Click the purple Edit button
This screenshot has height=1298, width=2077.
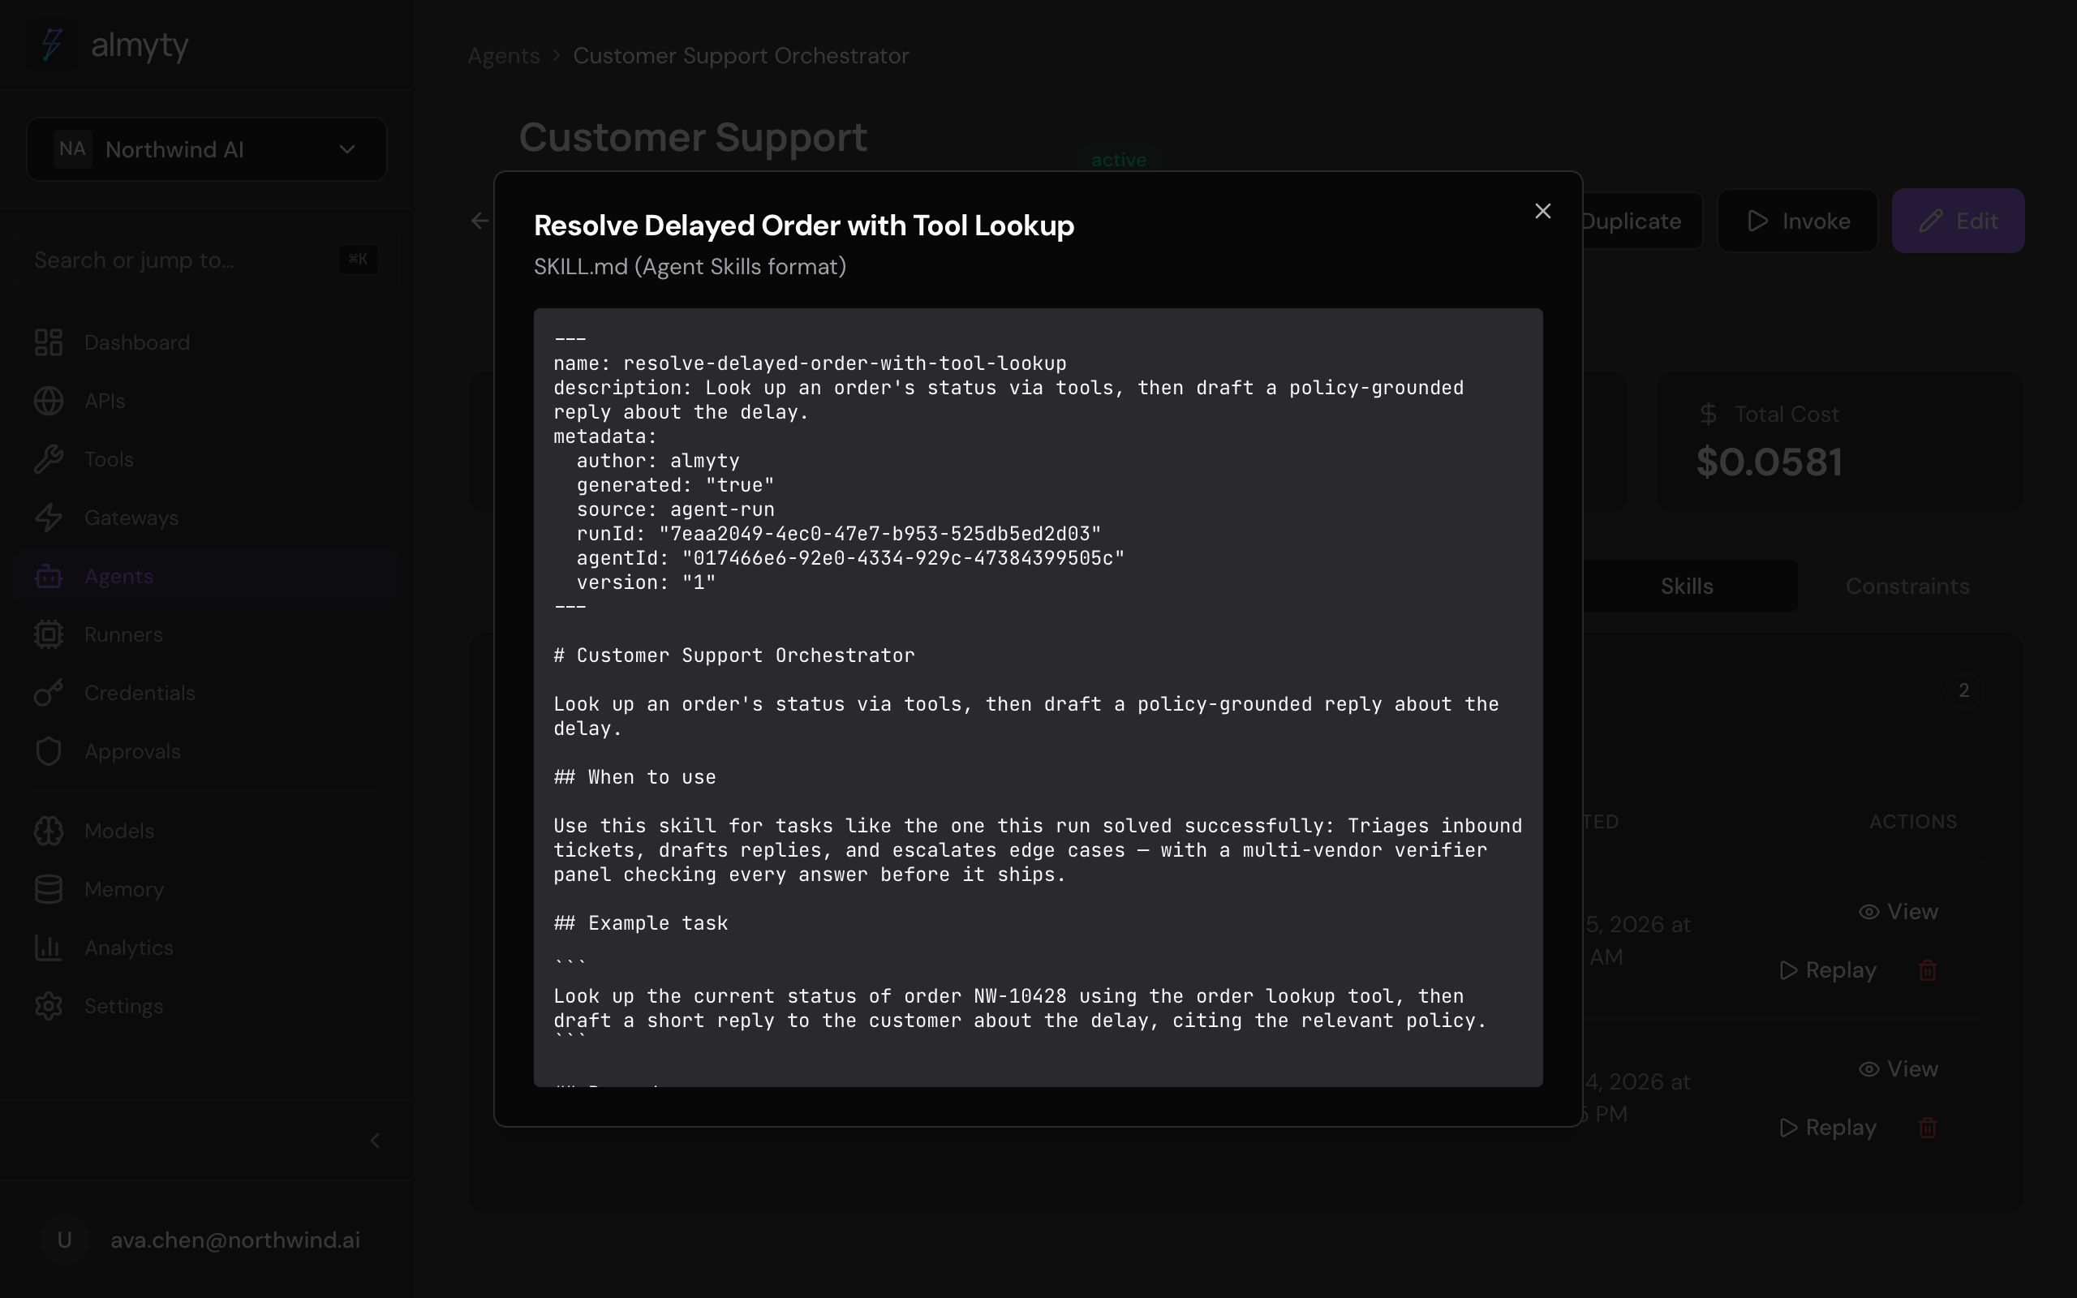[1958, 221]
